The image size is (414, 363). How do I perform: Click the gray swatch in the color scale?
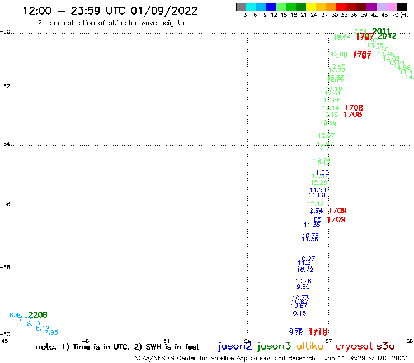(241, 7)
